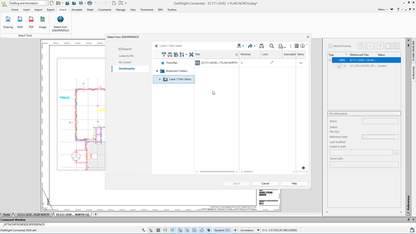Expand the Level 1 Plan Views folder
The height and width of the screenshot is (234, 416).
[160, 79]
